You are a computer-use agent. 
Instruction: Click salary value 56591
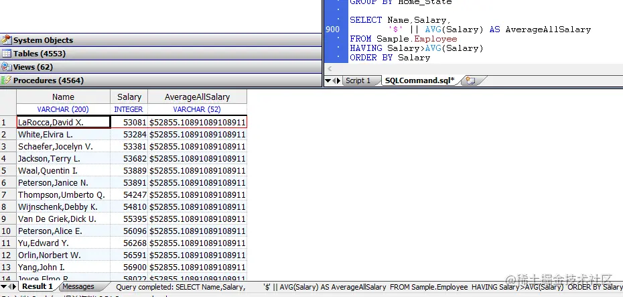[x=129, y=255]
